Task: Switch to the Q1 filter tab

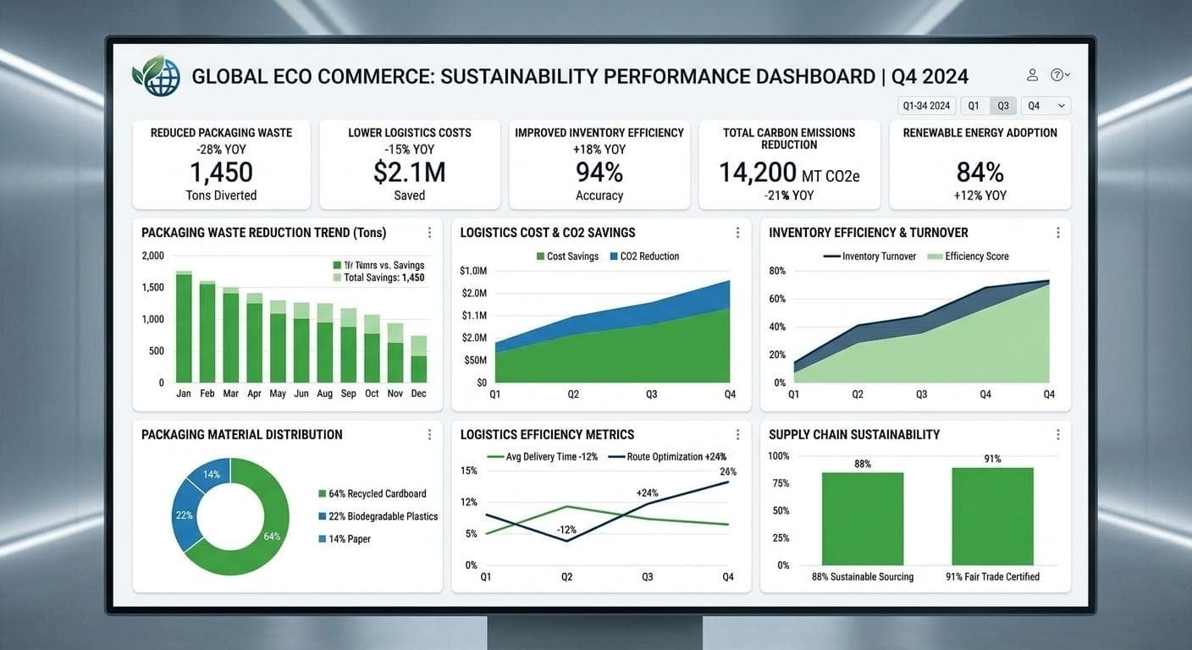Action: 974,105
